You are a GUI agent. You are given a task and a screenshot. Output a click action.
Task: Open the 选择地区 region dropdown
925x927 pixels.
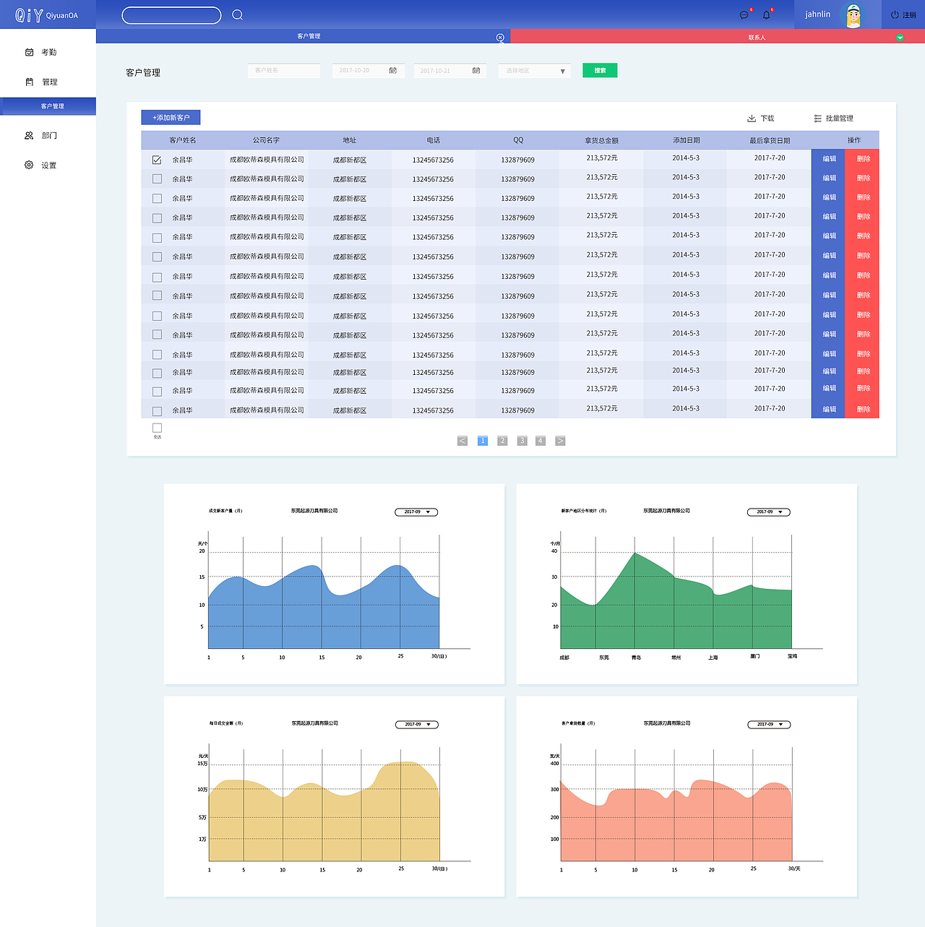pyautogui.click(x=534, y=71)
